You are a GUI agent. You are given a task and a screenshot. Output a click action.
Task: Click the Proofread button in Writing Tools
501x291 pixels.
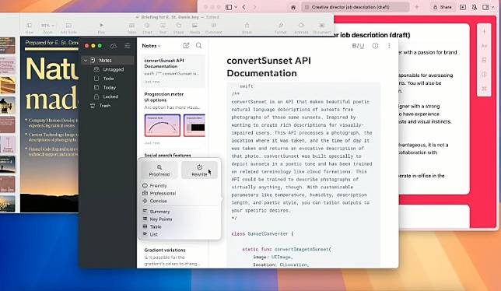coord(159,170)
